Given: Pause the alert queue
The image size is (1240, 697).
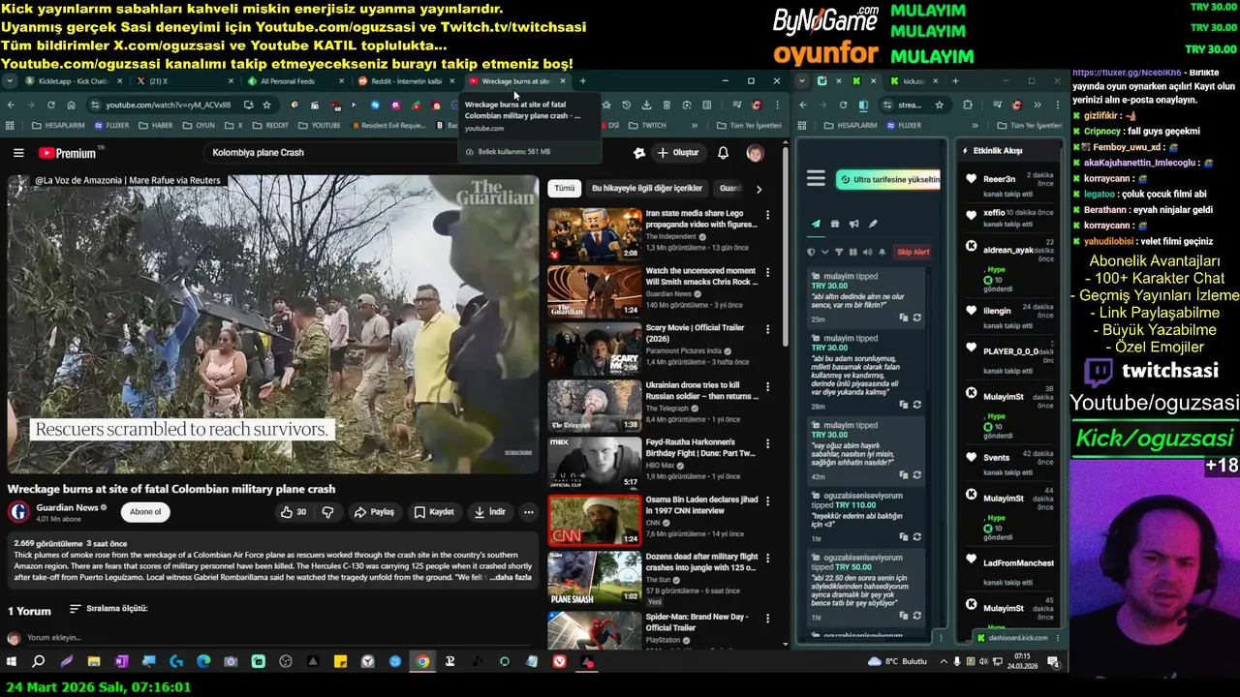Looking at the screenshot, I should tap(852, 252).
